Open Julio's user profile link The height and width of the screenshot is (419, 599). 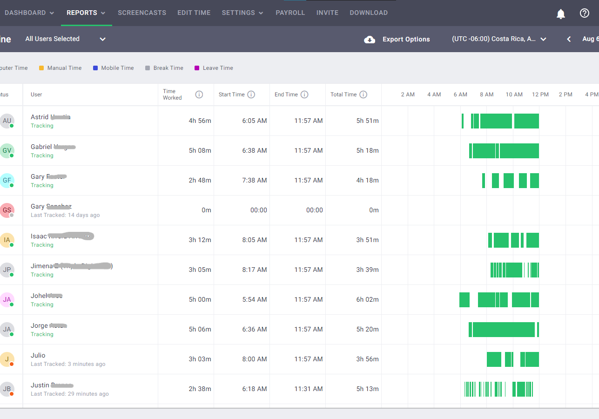pos(38,355)
